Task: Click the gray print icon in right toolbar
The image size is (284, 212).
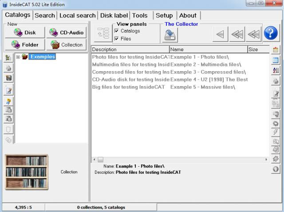Action: (x=276, y=81)
